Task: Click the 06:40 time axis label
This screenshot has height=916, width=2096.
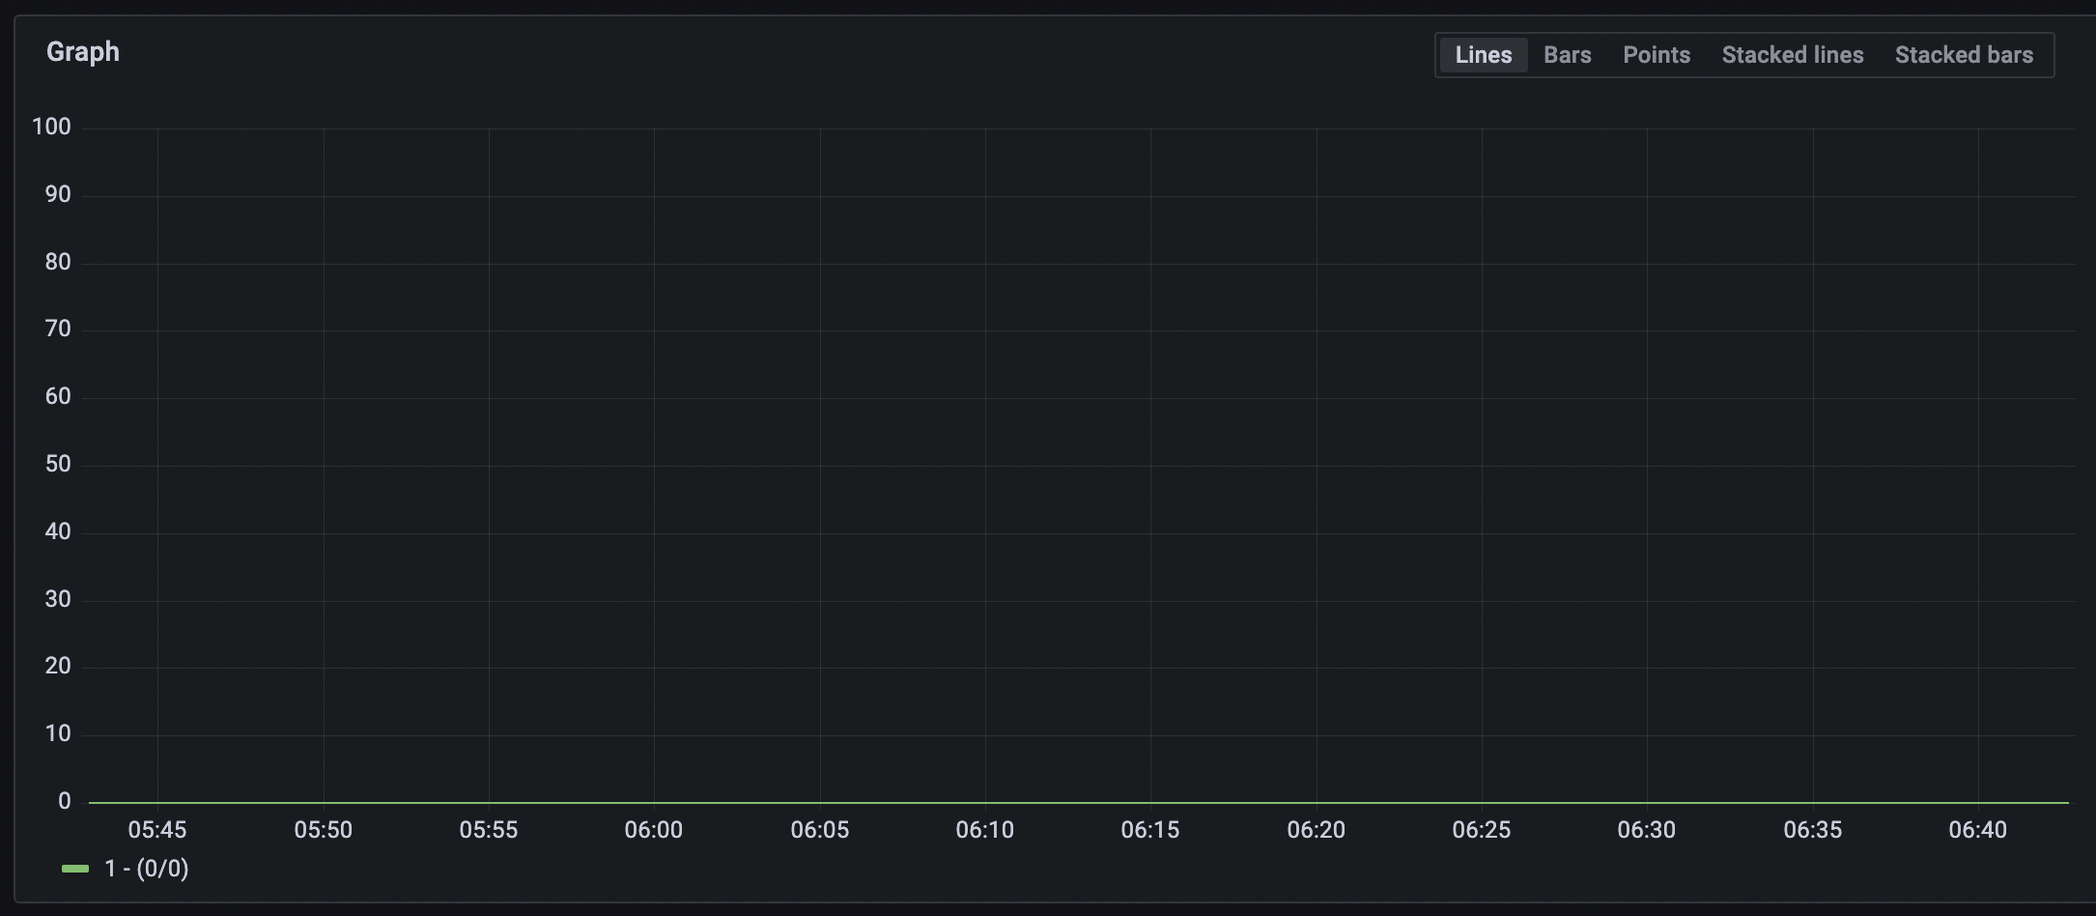Action: (x=1979, y=829)
